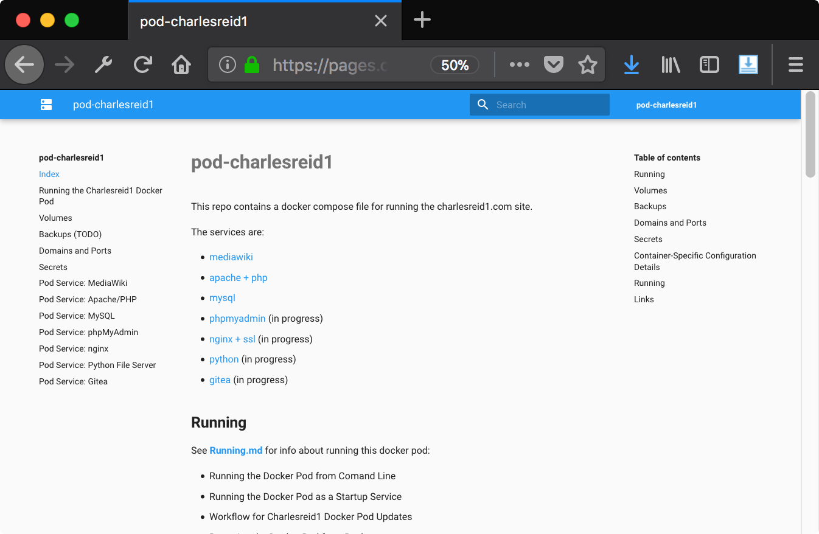Follow the phpmyadmin link
819x534 pixels.
click(x=237, y=318)
